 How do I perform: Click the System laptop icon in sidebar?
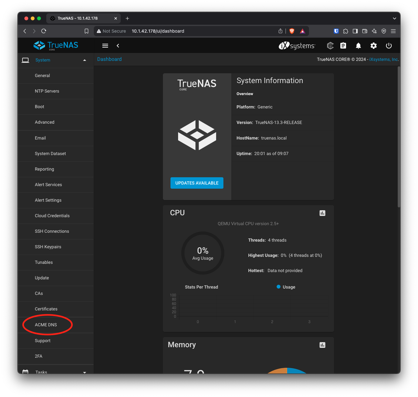click(x=25, y=60)
